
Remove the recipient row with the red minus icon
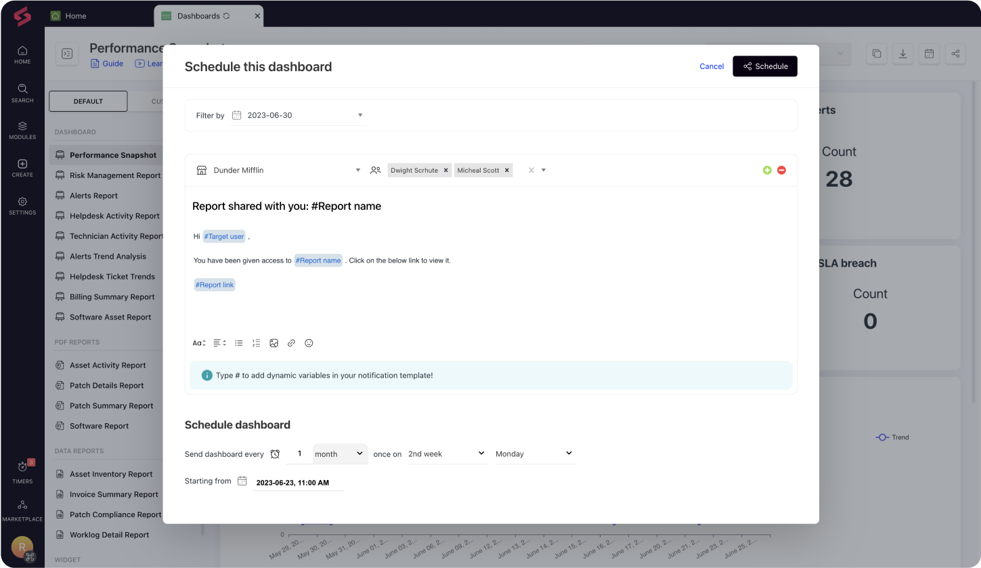coord(781,170)
